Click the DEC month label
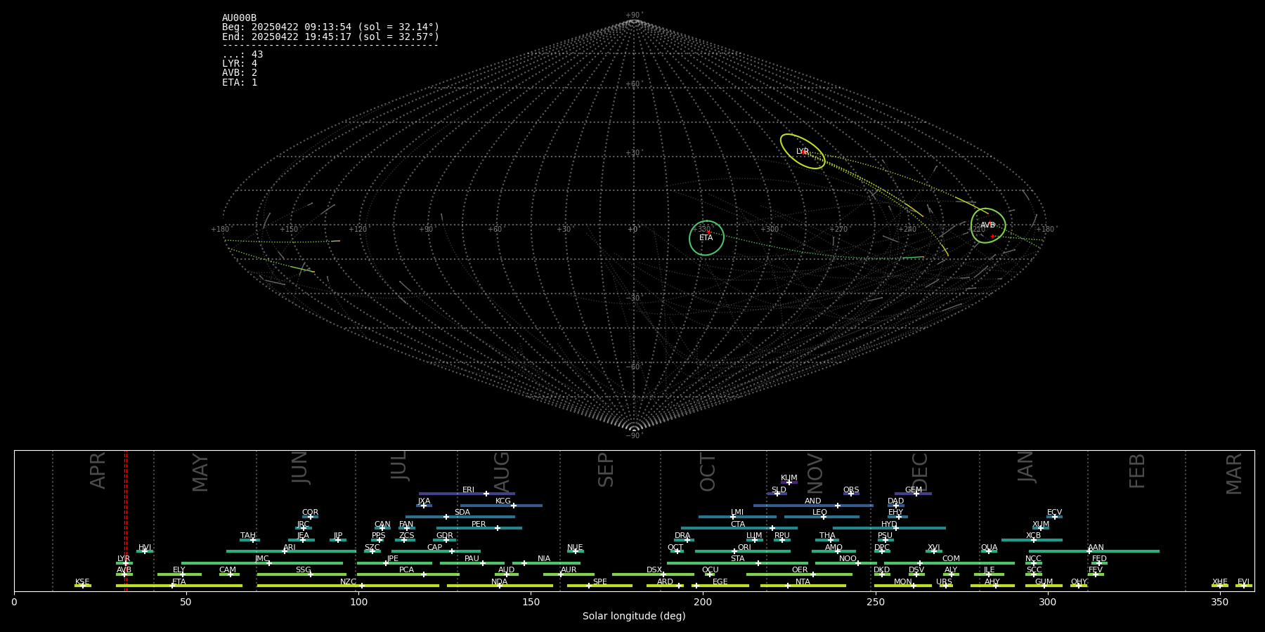Viewport: 1265px width, 632px height. click(x=920, y=472)
